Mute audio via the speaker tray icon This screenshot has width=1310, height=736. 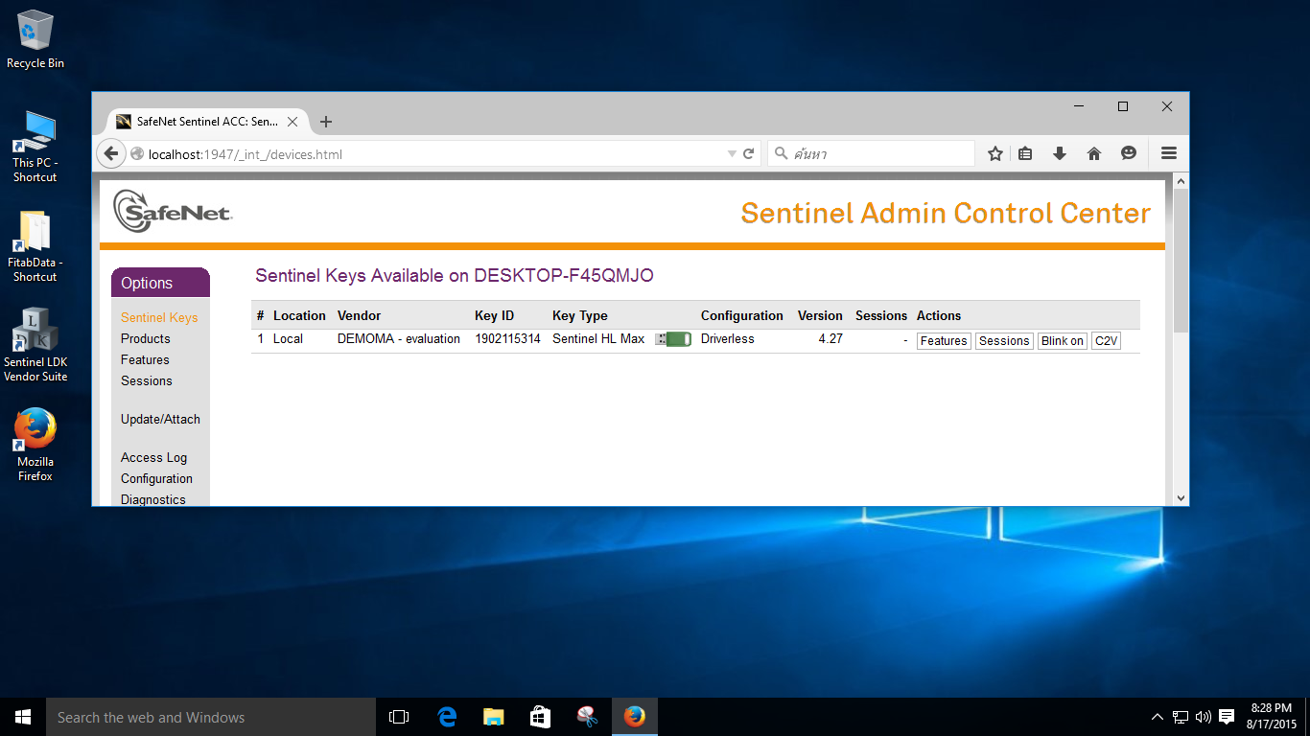(1203, 716)
